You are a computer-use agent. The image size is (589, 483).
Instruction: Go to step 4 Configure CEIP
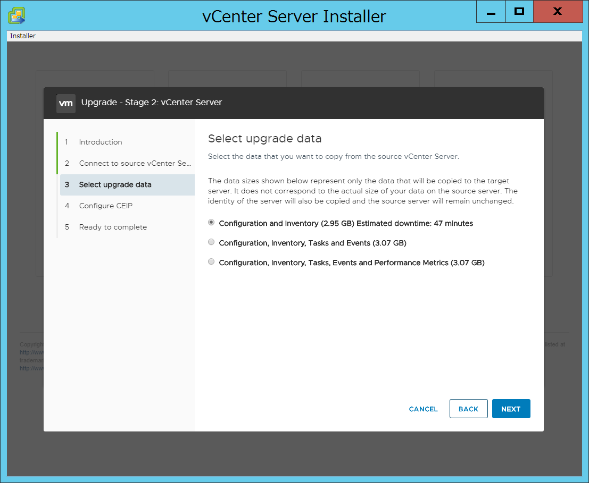tap(127, 206)
